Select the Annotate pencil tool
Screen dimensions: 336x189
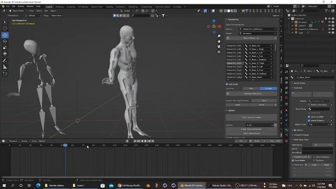[5, 61]
